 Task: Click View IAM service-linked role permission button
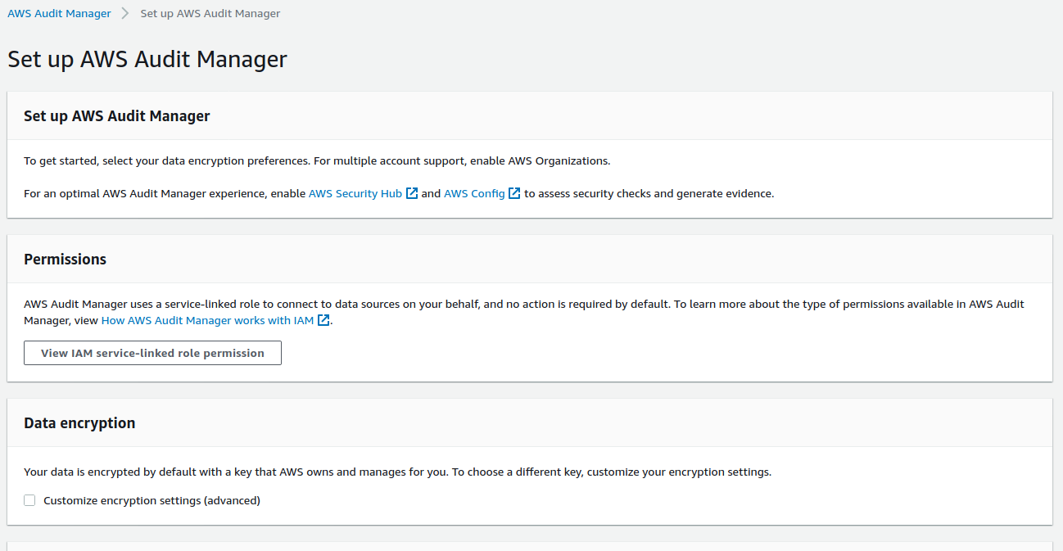pos(152,353)
